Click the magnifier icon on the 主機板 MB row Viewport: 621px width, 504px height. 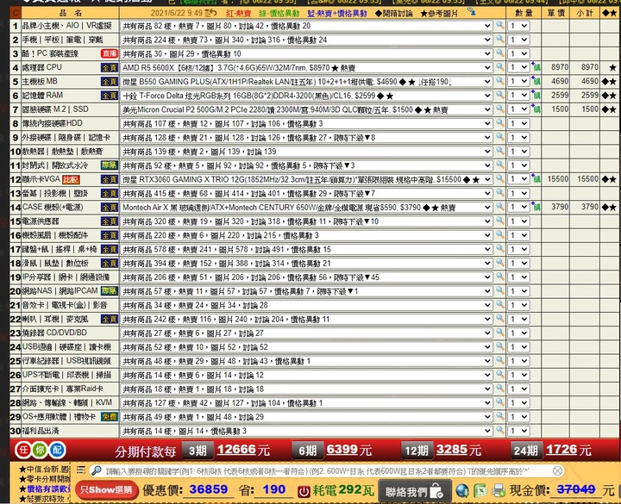point(499,81)
